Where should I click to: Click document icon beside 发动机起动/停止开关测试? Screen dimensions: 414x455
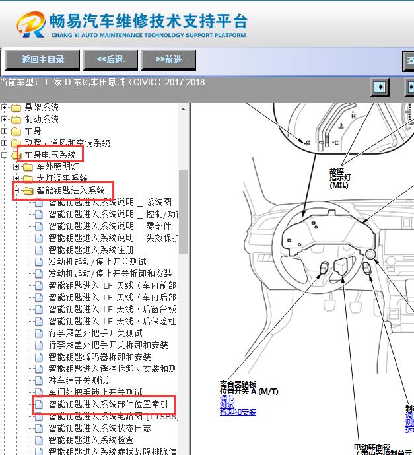click(x=38, y=262)
